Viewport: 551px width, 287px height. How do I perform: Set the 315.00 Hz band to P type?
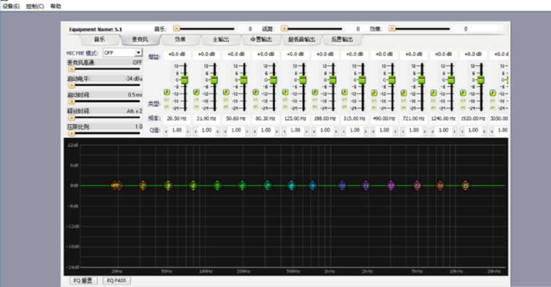click(x=344, y=92)
